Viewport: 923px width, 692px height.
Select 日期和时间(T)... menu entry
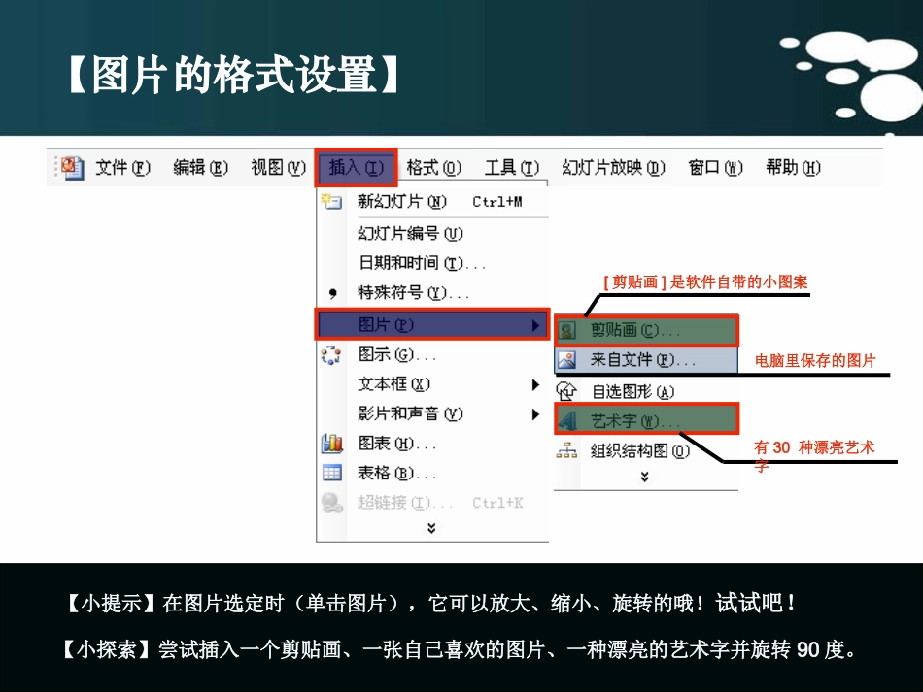[433, 263]
